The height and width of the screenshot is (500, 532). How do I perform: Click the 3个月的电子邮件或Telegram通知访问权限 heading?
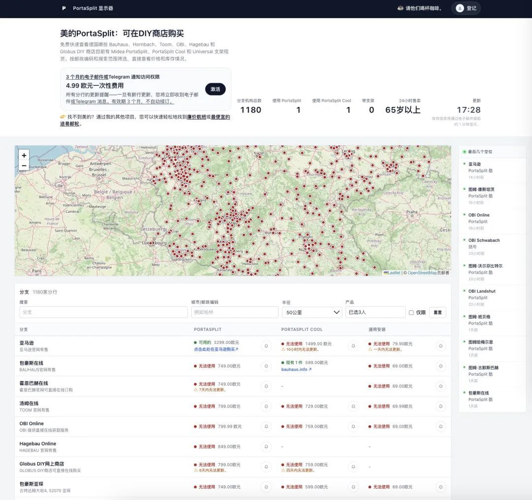113,77
